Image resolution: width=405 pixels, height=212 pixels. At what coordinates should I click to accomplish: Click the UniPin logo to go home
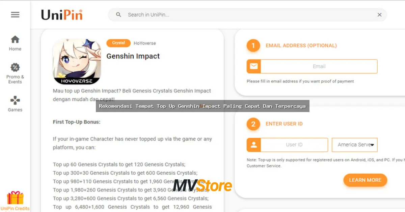[x=62, y=14]
